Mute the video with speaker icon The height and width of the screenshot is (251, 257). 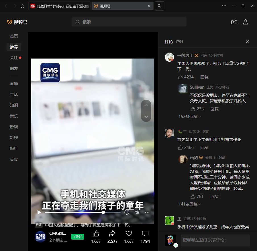[x=137, y=212]
